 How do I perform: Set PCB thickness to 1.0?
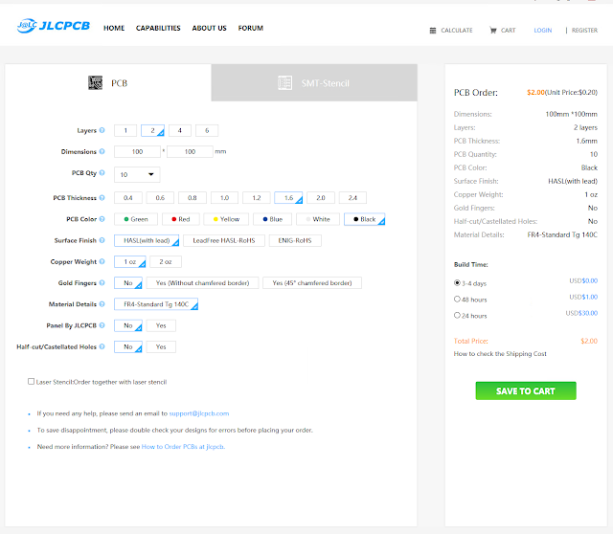(224, 198)
